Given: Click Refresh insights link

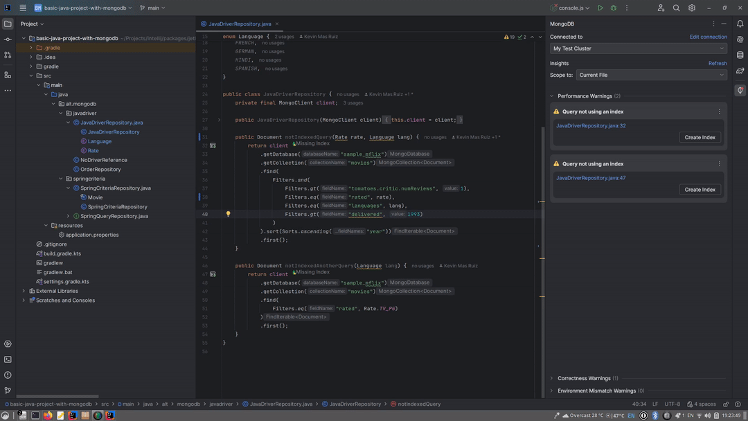Looking at the screenshot, I should tap(718, 63).
